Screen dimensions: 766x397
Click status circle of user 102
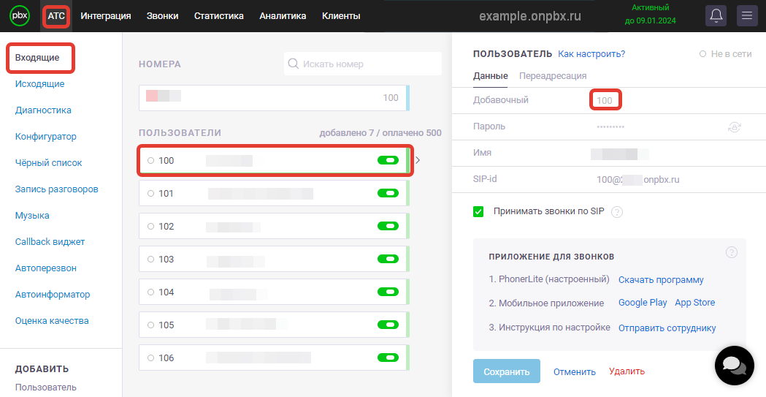coord(150,227)
